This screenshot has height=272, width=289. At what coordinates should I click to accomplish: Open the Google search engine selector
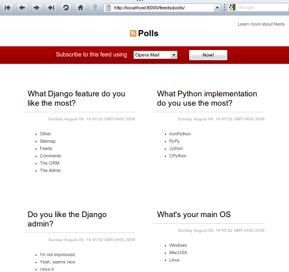click(x=232, y=7)
